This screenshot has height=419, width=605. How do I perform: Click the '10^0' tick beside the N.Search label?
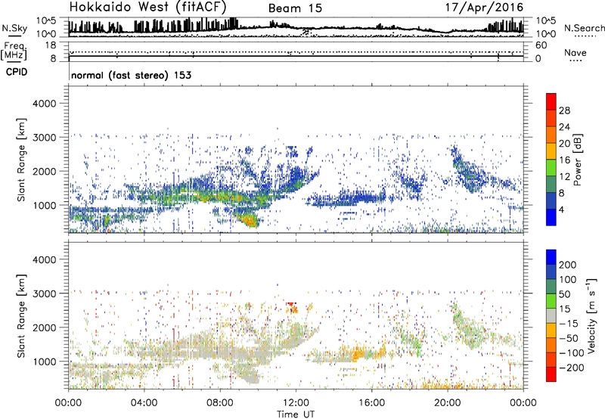point(546,34)
